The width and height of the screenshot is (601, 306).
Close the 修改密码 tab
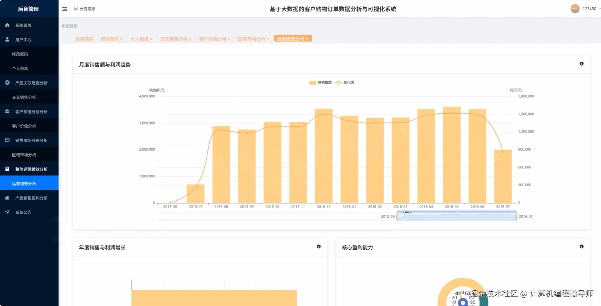coord(121,39)
